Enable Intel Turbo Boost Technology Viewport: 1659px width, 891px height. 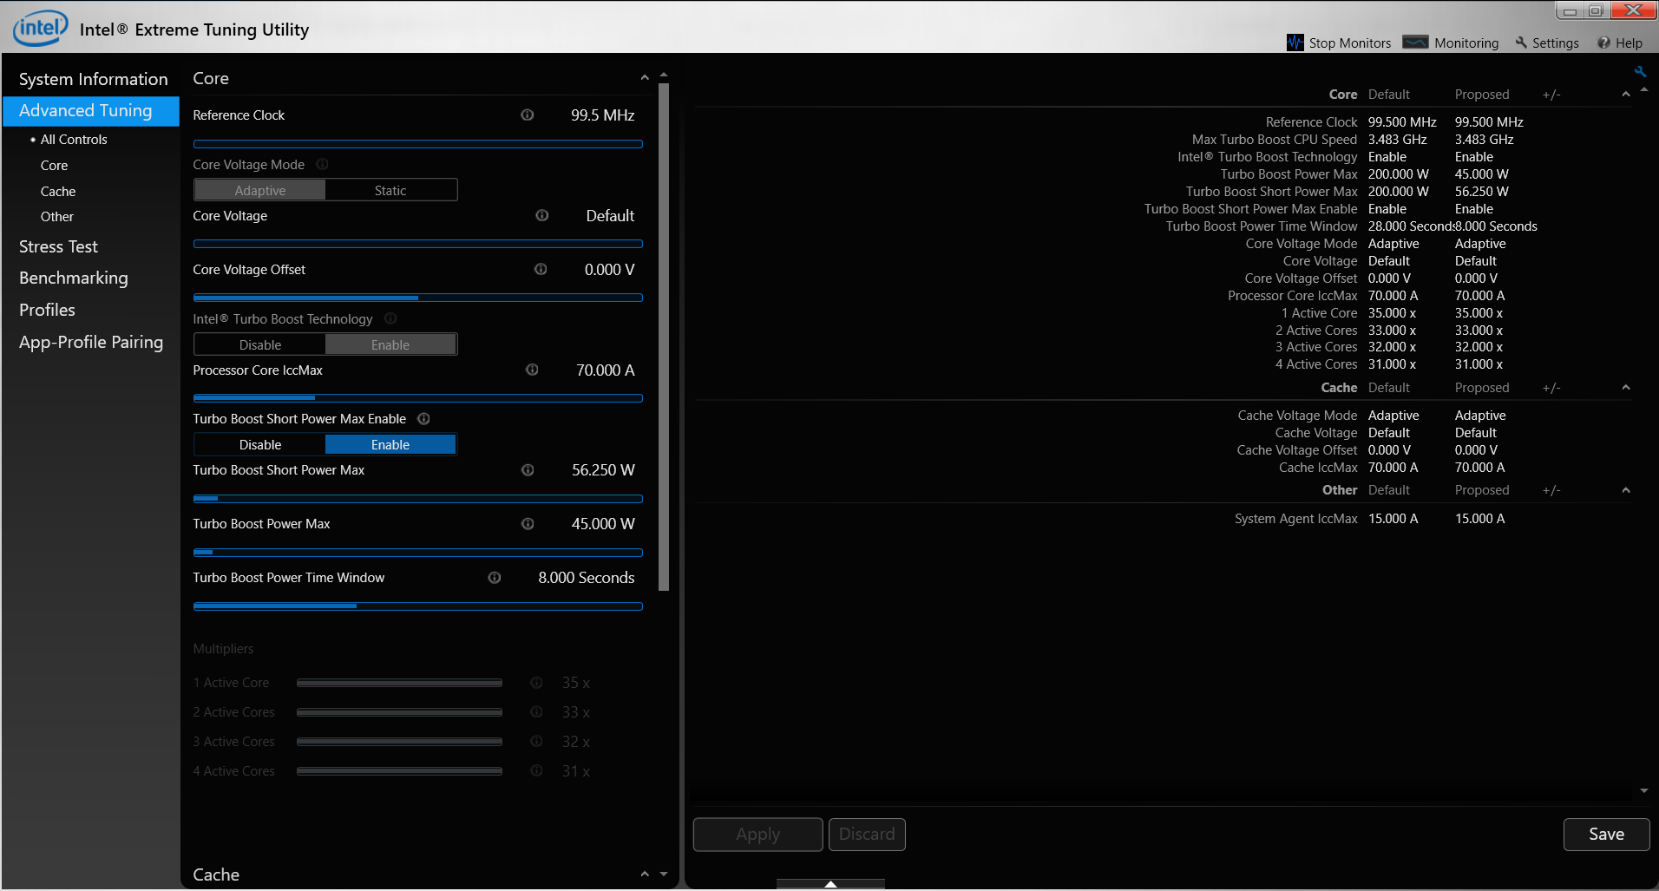coord(390,345)
